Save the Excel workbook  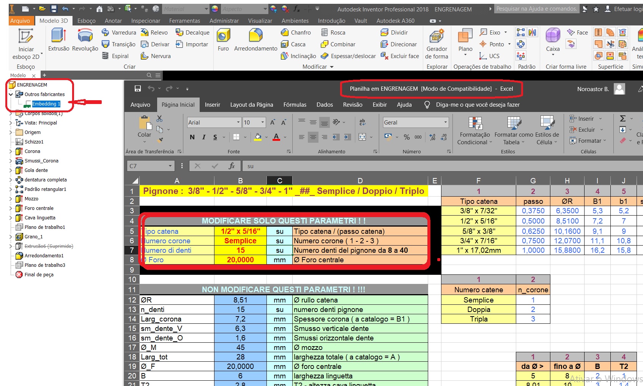point(138,89)
